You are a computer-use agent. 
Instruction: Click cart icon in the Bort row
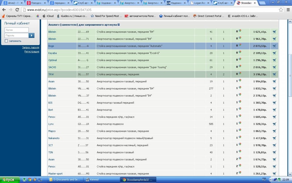(274, 110)
